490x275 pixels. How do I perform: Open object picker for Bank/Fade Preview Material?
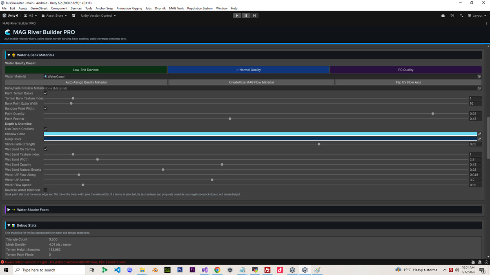click(479, 88)
